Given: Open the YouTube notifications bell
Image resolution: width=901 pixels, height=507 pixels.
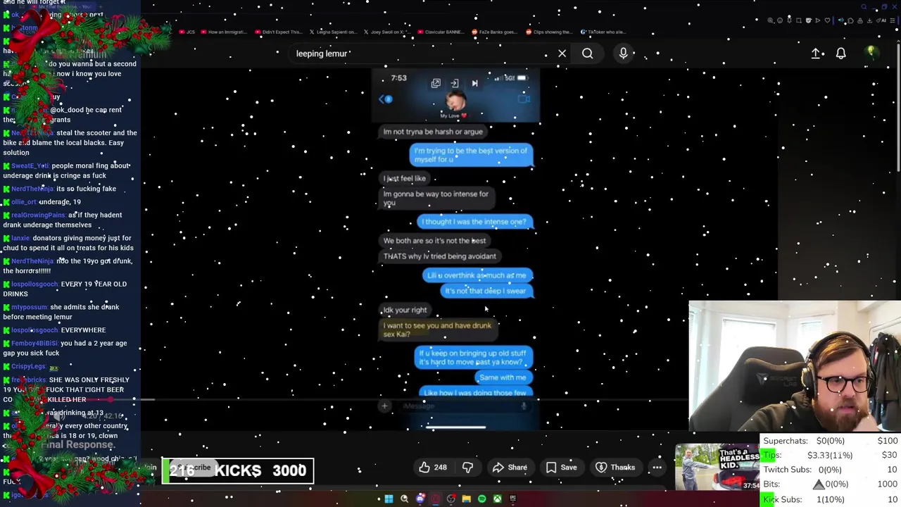Looking at the screenshot, I should pos(840,54).
